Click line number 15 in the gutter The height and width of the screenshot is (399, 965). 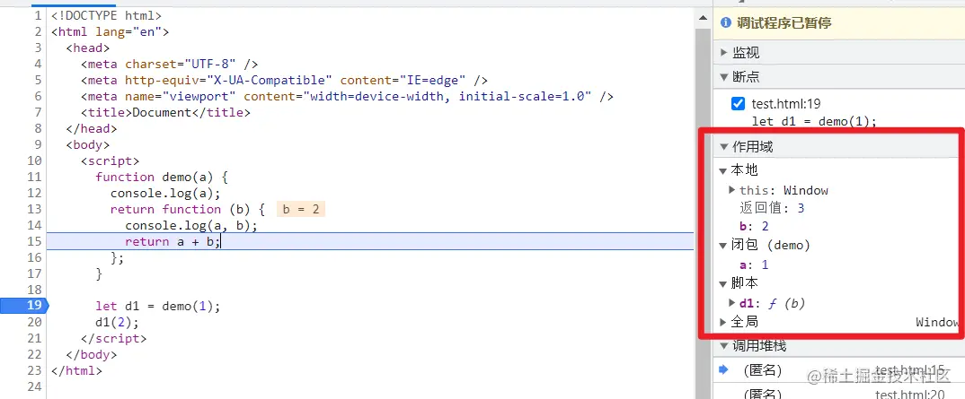[35, 241]
